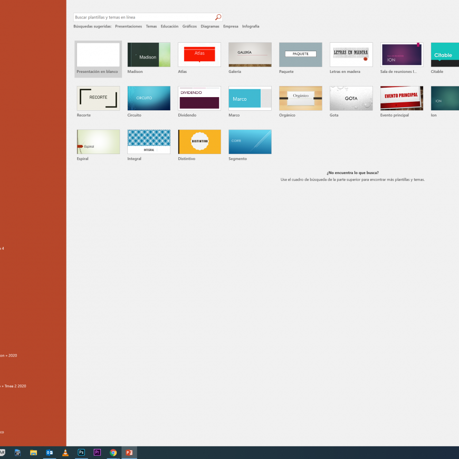Choose the Distintivo theme thumbnail
This screenshot has width=459, height=459.
click(x=199, y=142)
